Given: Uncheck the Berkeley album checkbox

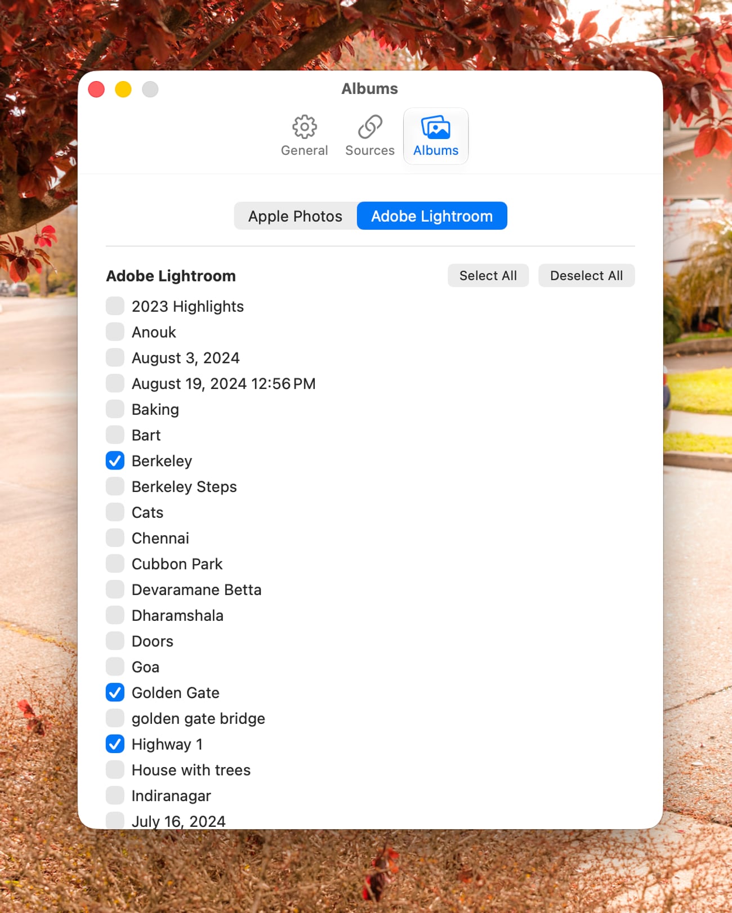Looking at the screenshot, I should pyautogui.click(x=115, y=461).
